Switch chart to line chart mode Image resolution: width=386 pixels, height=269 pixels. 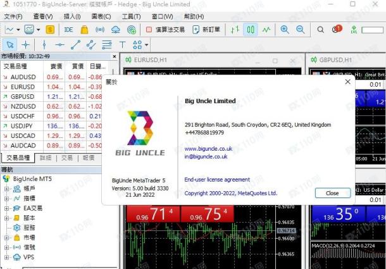[x=266, y=30]
